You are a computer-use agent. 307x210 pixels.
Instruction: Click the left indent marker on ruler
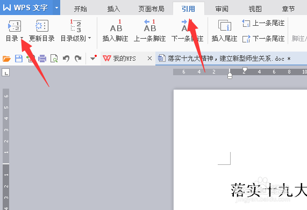[x=230, y=76]
